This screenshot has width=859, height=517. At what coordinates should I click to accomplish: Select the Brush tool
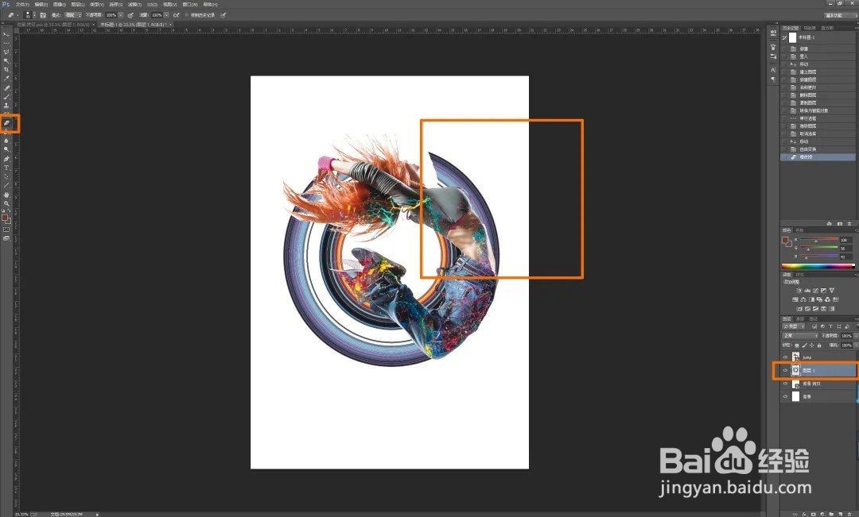pos(6,96)
